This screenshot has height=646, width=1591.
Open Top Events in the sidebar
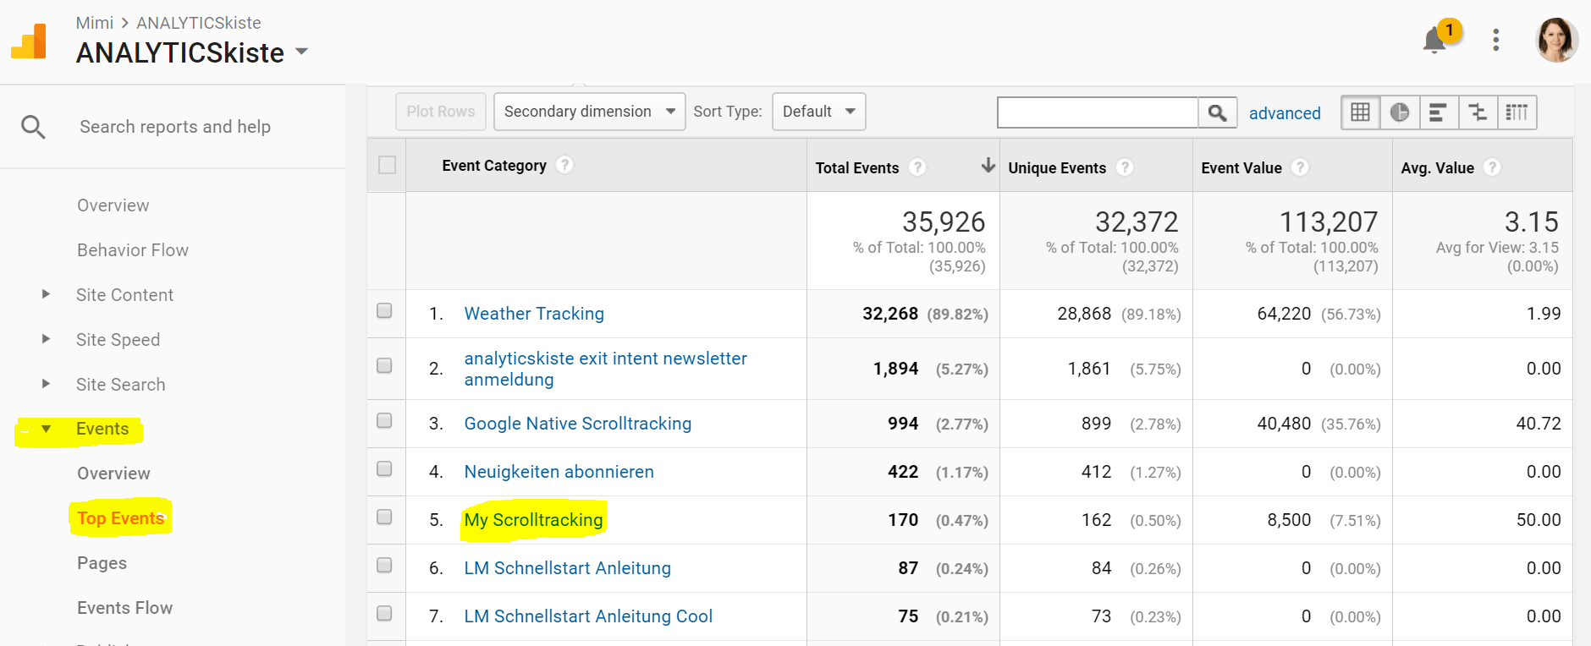pos(120,518)
